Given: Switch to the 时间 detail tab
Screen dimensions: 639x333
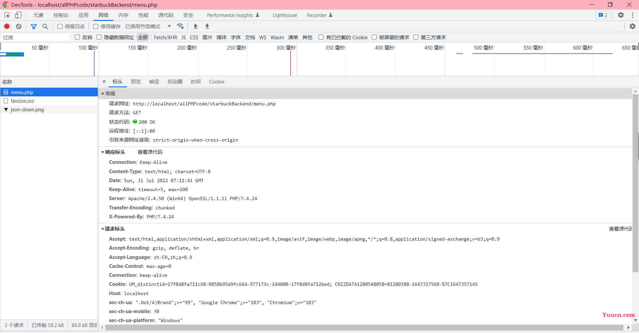Looking at the screenshot, I should (196, 82).
